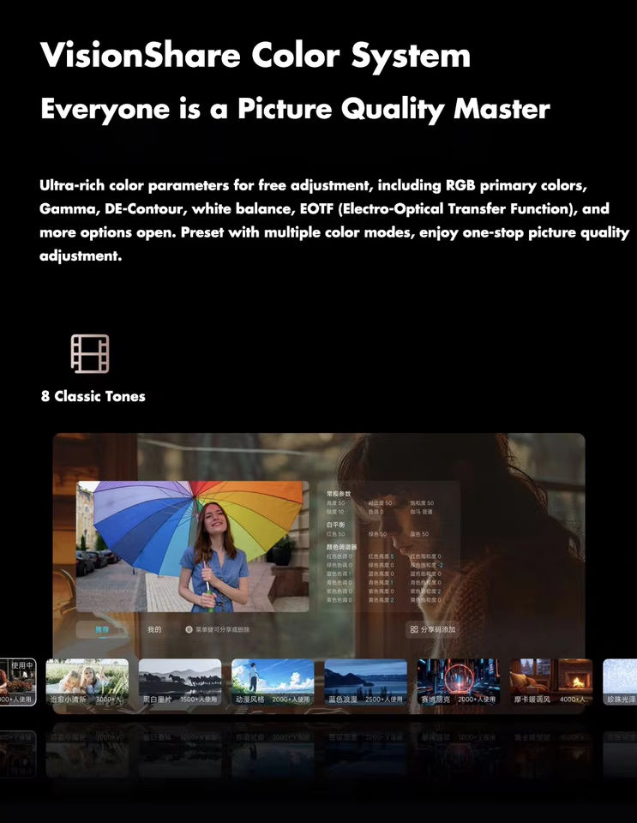This screenshot has height=823, width=637.
Task: Select the 黑白墨片 tone thumbnail
Action: click(180, 682)
